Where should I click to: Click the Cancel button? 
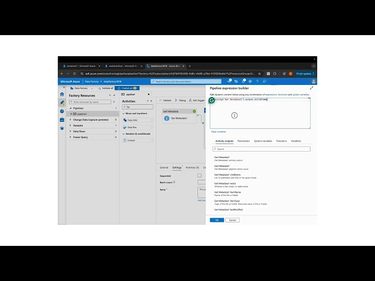tap(232, 220)
